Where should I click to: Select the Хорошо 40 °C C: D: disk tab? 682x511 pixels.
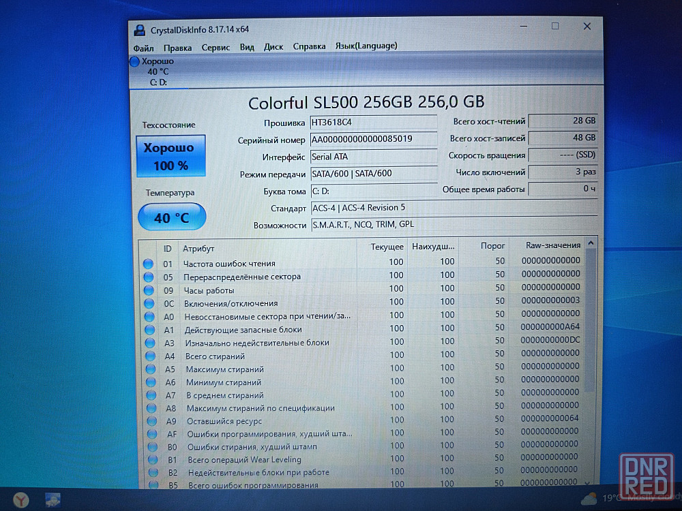tap(158, 72)
